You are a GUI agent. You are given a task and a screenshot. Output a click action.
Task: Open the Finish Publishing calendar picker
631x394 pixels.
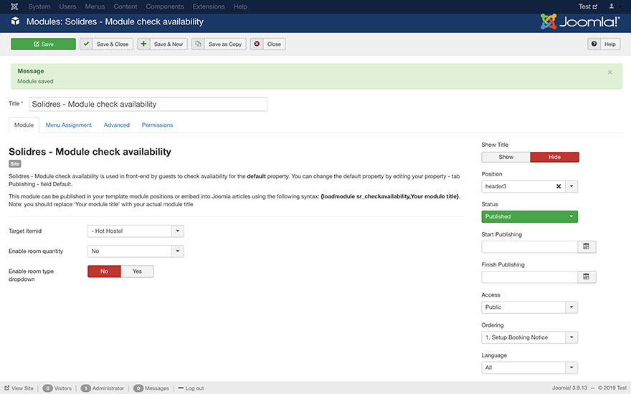click(x=587, y=277)
